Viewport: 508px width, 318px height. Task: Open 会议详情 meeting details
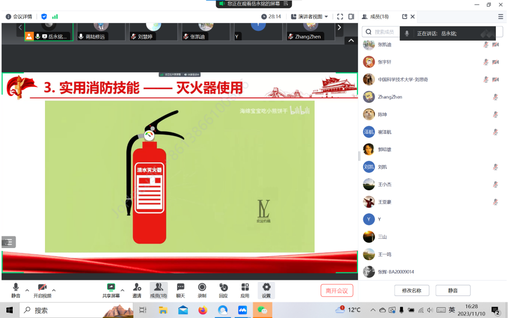coord(19,17)
